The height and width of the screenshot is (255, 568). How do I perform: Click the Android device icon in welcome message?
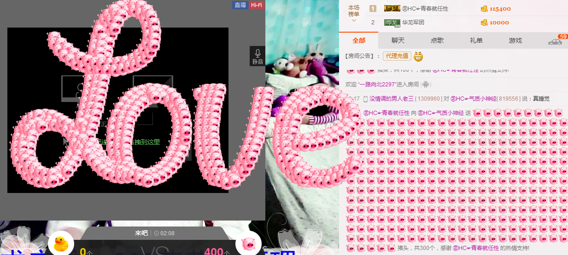pyautogui.click(x=426, y=85)
